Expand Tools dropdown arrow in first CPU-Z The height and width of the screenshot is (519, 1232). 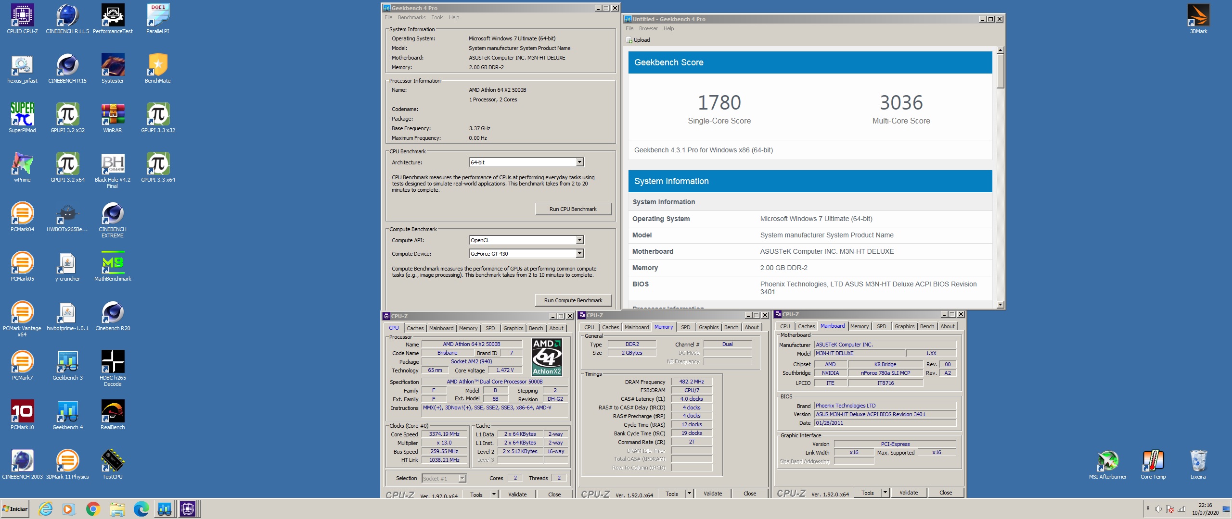pos(494,494)
